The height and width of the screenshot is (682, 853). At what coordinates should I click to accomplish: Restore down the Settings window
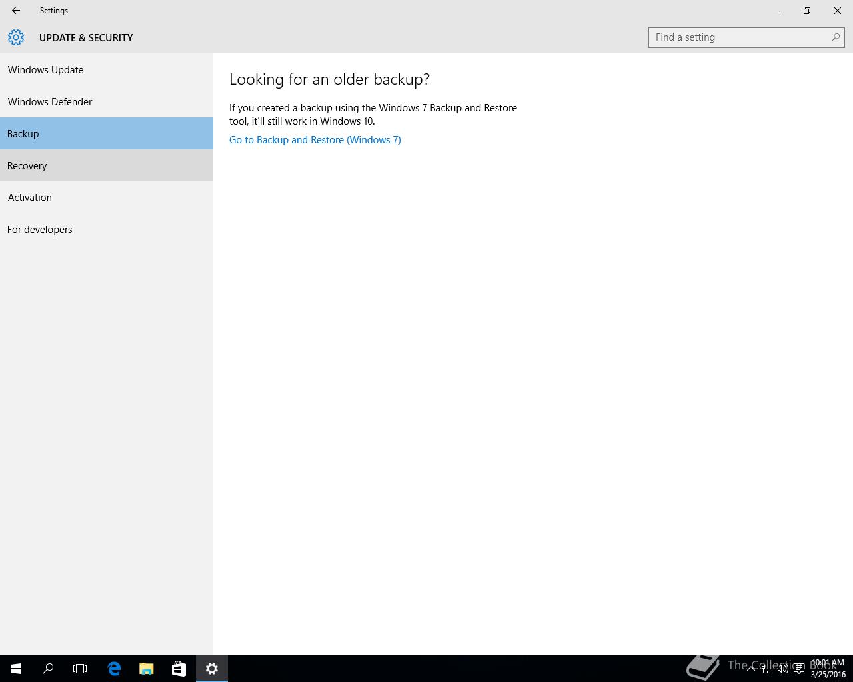(x=807, y=11)
